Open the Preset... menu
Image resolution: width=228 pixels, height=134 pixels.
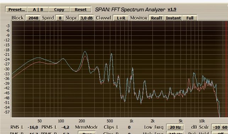17,10
